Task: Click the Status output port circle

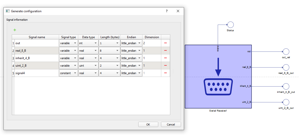Action: click(x=230, y=24)
